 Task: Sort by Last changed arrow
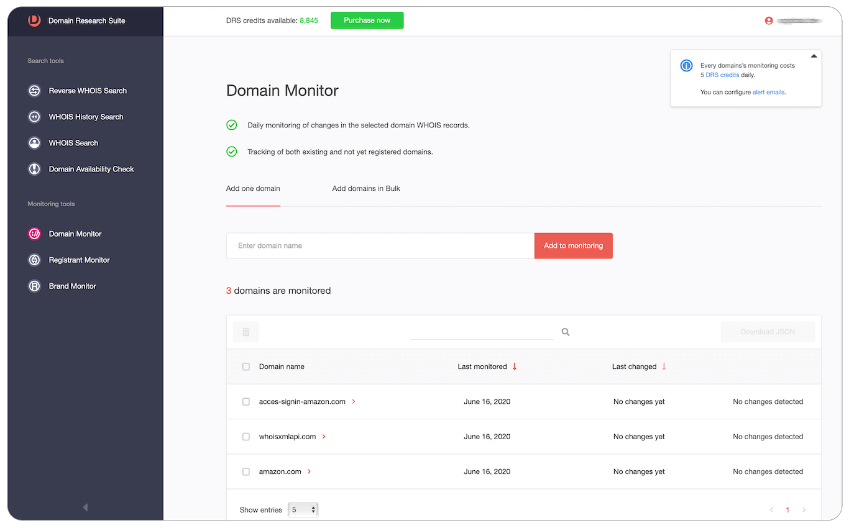click(664, 366)
